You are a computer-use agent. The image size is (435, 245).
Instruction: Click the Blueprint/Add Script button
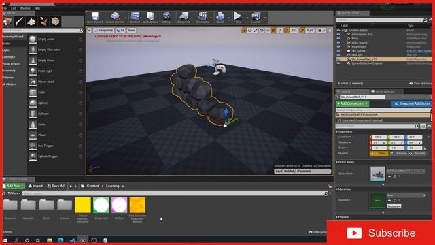coord(412,103)
